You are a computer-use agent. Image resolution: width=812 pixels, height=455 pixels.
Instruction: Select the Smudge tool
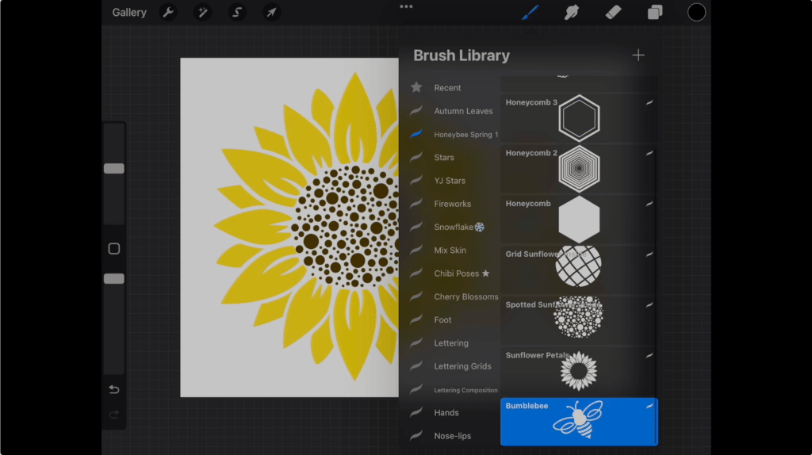pyautogui.click(x=571, y=13)
